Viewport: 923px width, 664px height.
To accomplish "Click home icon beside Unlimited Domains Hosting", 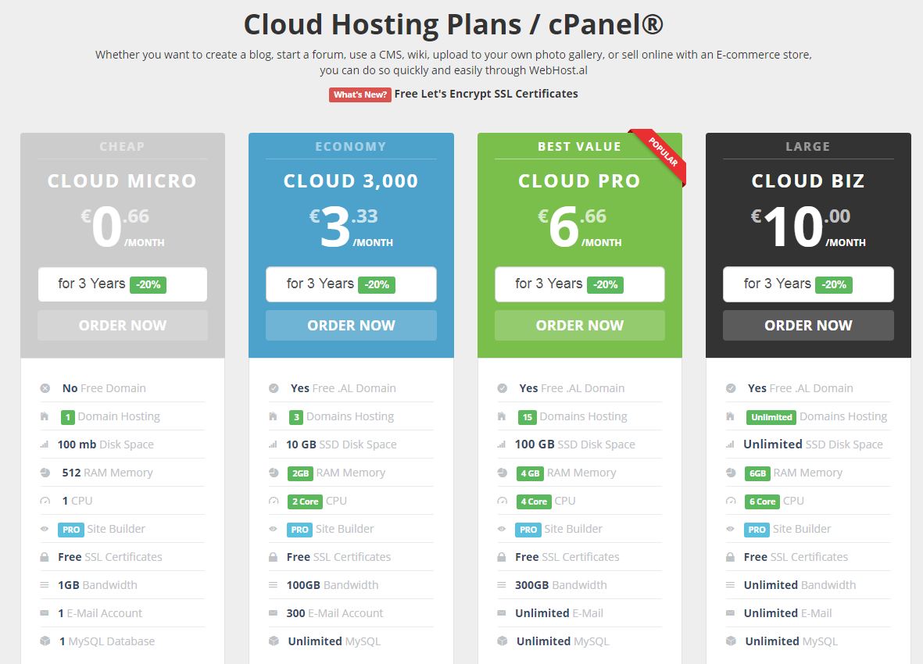I will click(x=730, y=416).
